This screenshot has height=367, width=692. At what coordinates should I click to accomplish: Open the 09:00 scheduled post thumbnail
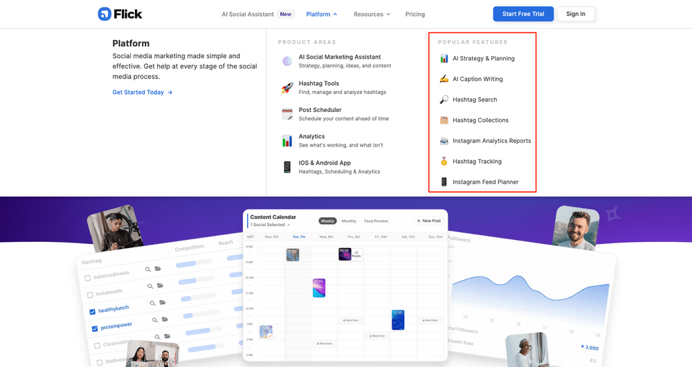345,254
